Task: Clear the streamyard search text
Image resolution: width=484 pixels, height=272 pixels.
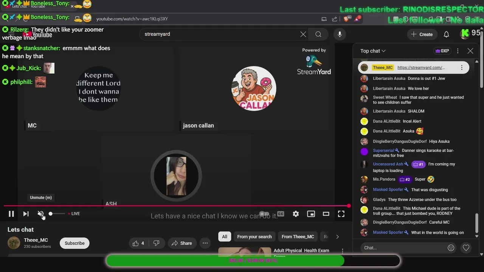Action: (x=303, y=34)
